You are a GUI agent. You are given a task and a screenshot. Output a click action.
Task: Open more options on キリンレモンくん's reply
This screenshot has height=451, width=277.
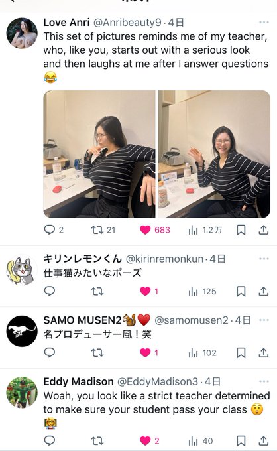pyautogui.click(x=264, y=259)
